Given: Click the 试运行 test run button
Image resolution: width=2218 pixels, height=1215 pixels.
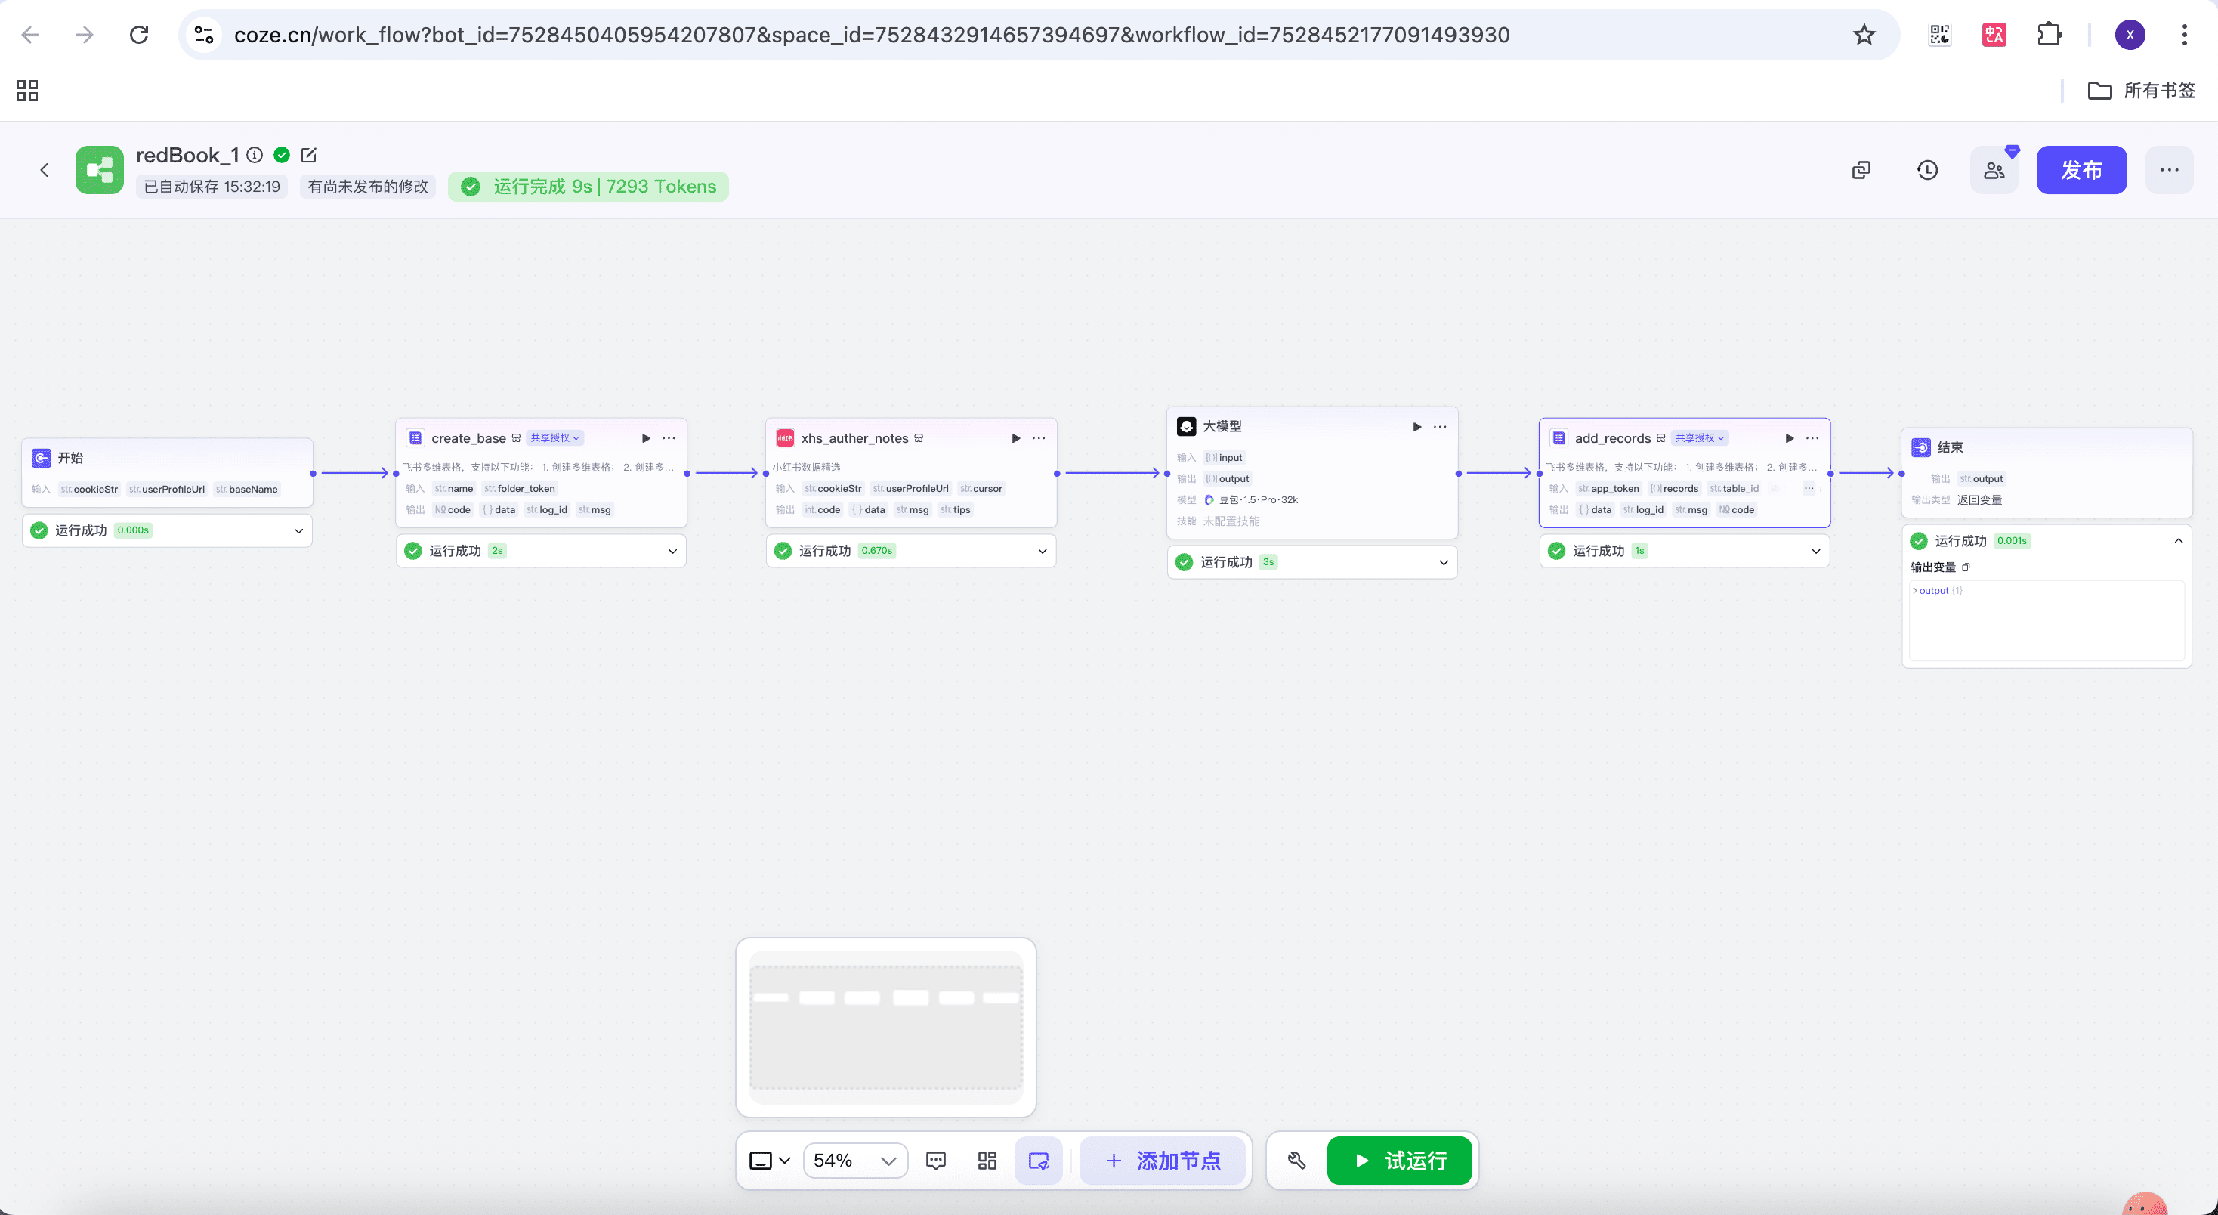Looking at the screenshot, I should coord(1399,1161).
